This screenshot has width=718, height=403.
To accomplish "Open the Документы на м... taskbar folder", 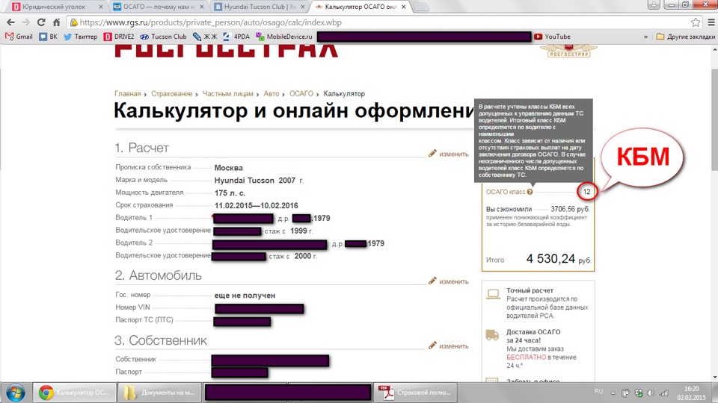I will click(160, 393).
